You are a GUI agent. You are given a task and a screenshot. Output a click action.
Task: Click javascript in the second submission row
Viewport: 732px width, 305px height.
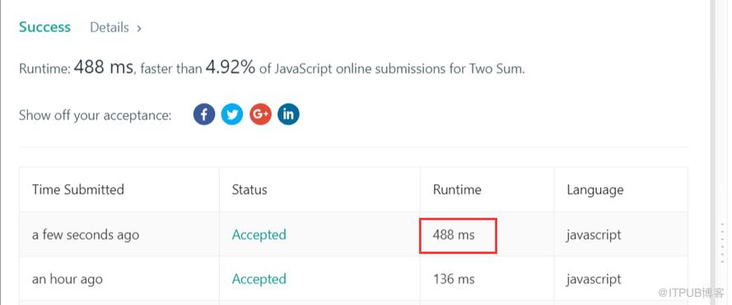click(x=594, y=280)
